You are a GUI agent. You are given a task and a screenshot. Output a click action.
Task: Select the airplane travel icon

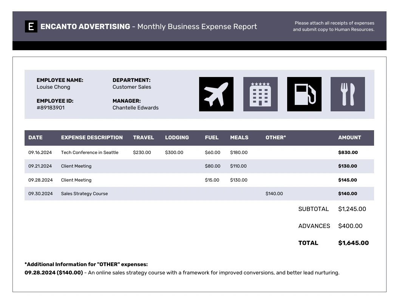216,94
